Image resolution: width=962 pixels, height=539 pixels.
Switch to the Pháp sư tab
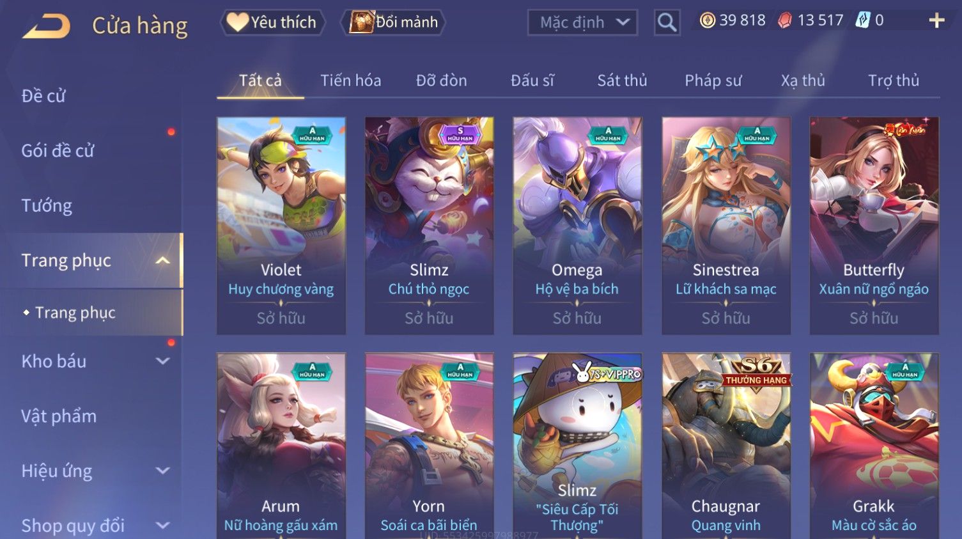pos(713,81)
